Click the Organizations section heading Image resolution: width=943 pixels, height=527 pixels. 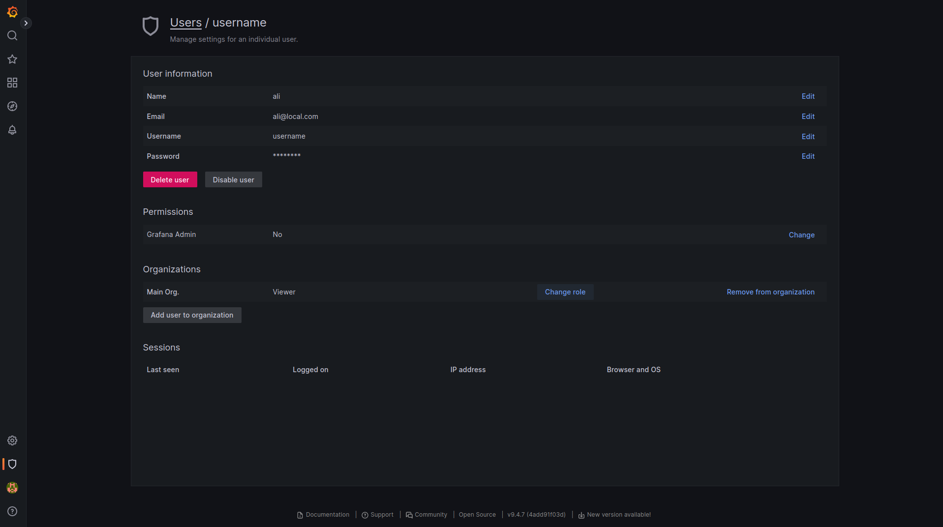pos(172,269)
